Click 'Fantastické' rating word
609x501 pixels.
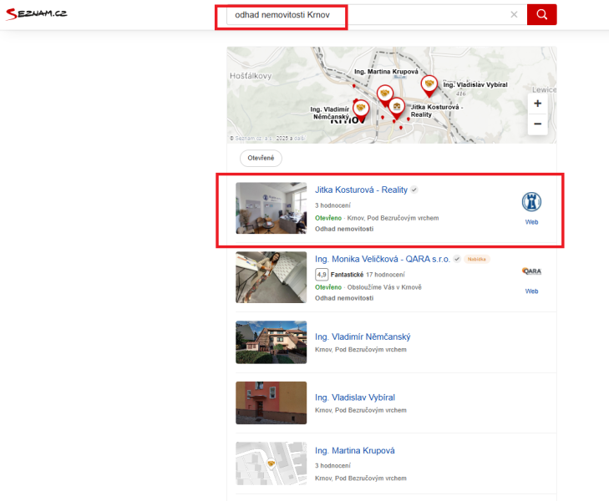click(347, 275)
